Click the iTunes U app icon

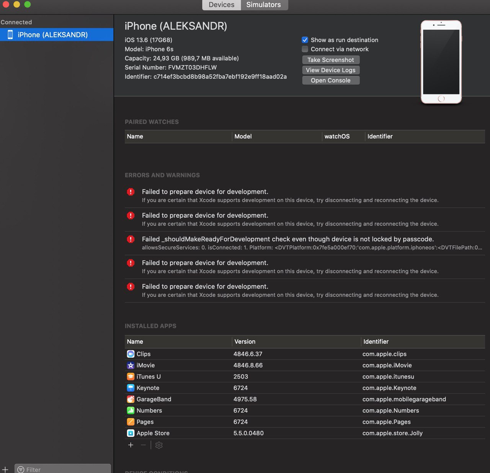[x=131, y=376]
